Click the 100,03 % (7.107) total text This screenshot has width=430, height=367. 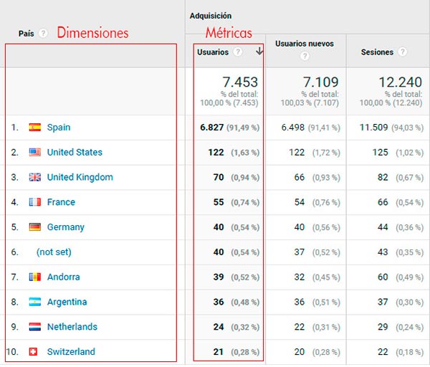coord(310,103)
